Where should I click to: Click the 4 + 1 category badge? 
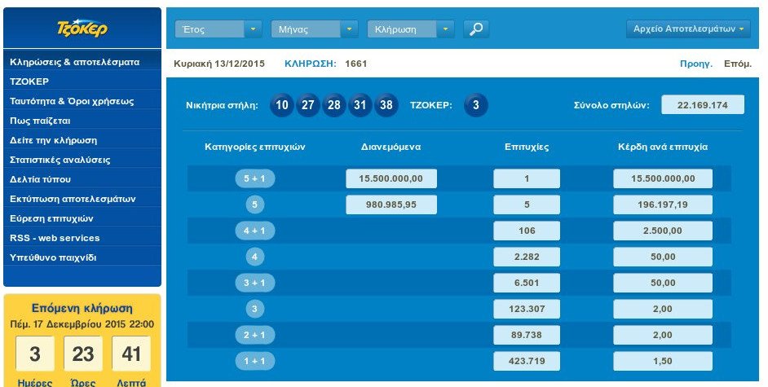pos(254,231)
